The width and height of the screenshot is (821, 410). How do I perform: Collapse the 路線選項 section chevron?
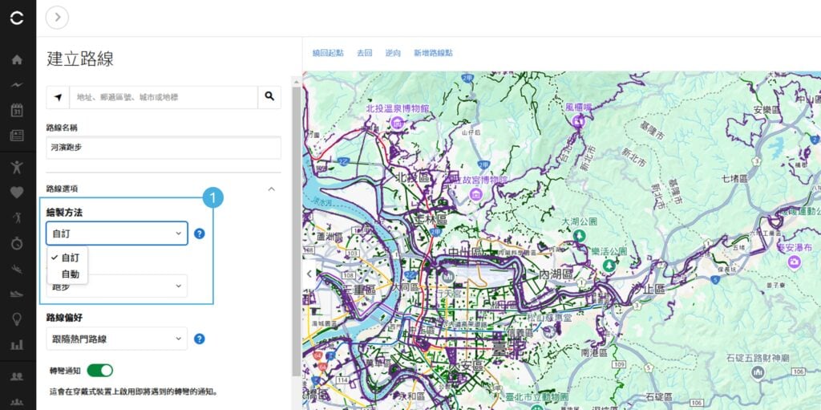click(271, 189)
